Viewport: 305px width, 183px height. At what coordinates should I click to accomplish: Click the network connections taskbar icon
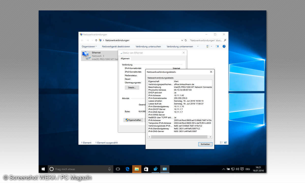tap(155, 169)
